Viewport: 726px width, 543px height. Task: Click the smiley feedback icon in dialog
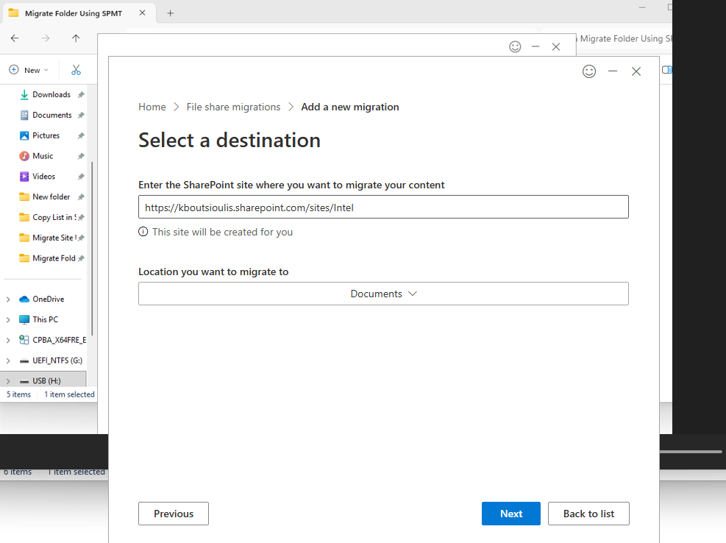click(x=588, y=71)
